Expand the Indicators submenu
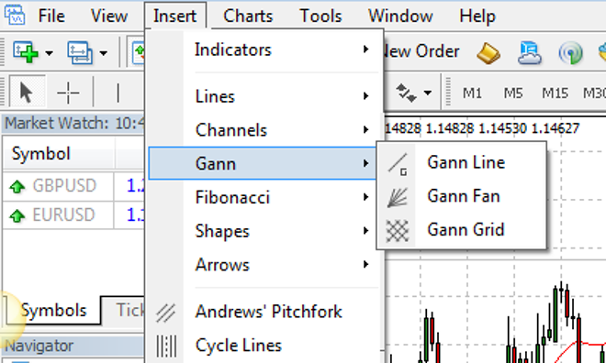This screenshot has height=363, width=606. pos(264,49)
